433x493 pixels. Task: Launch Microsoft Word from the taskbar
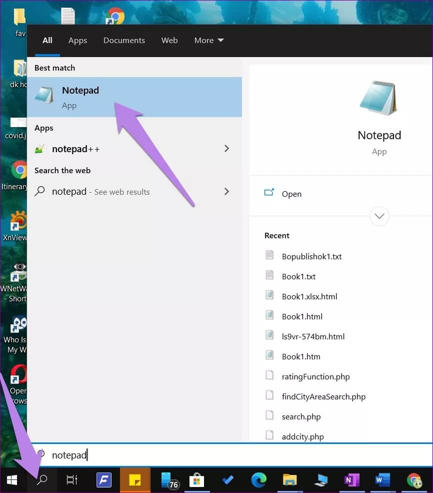[382, 480]
